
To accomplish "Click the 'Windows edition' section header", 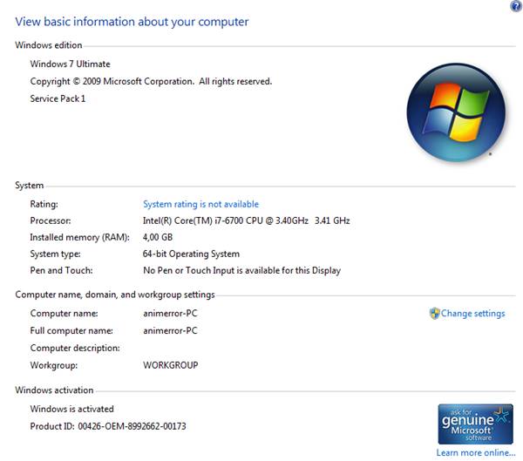I will [x=48, y=45].
